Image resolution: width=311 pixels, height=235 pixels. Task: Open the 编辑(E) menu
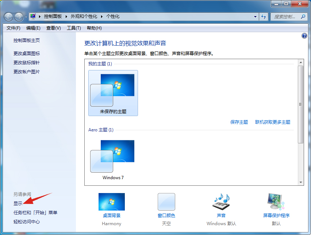point(33,28)
